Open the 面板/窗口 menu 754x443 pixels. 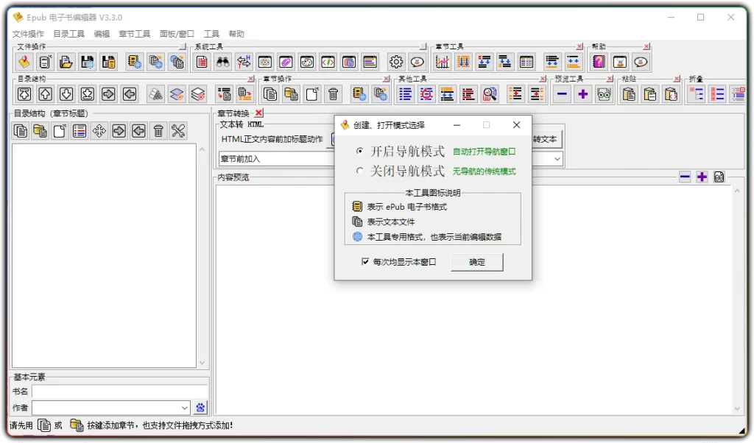(177, 34)
